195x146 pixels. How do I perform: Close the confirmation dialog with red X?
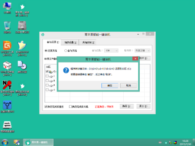(135, 59)
